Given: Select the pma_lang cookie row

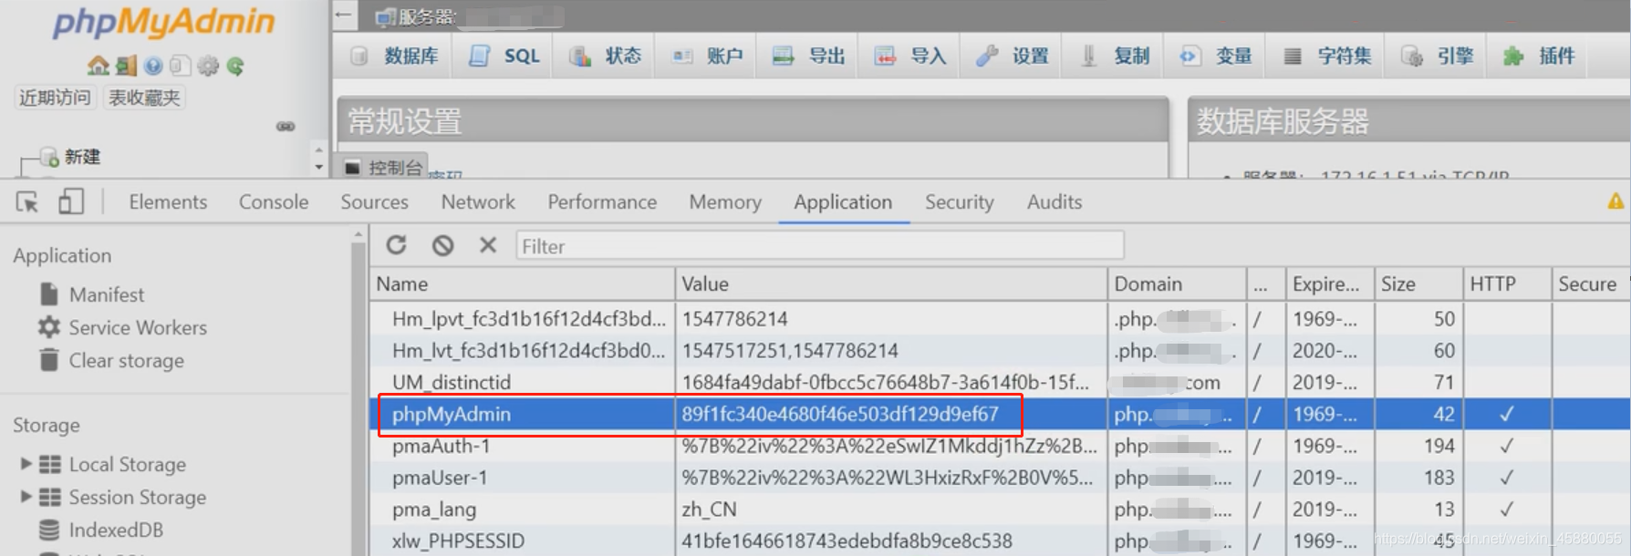Looking at the screenshot, I should 1000,510.
